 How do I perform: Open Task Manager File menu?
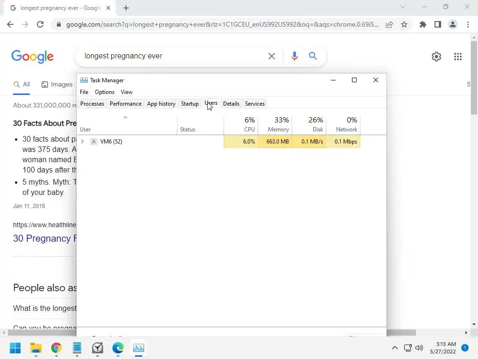84,92
